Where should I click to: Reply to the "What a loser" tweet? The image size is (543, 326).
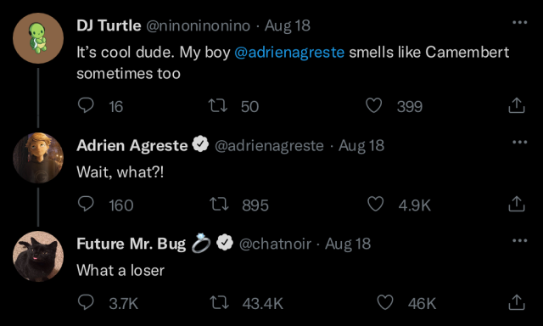point(86,302)
